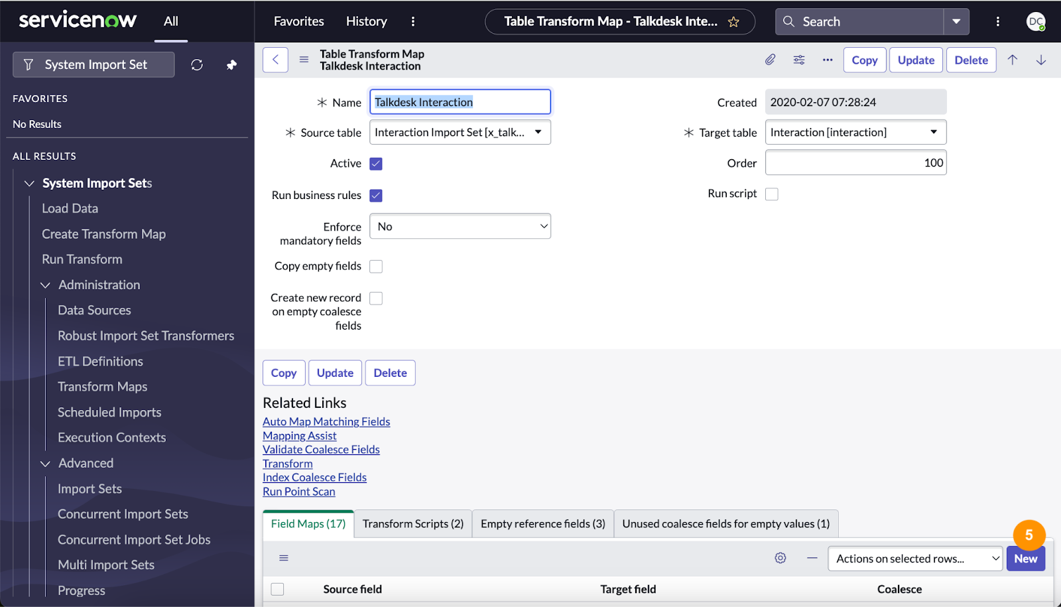Image resolution: width=1061 pixels, height=607 pixels.
Task: Open Transform Maps in navigator
Action: coord(103,387)
